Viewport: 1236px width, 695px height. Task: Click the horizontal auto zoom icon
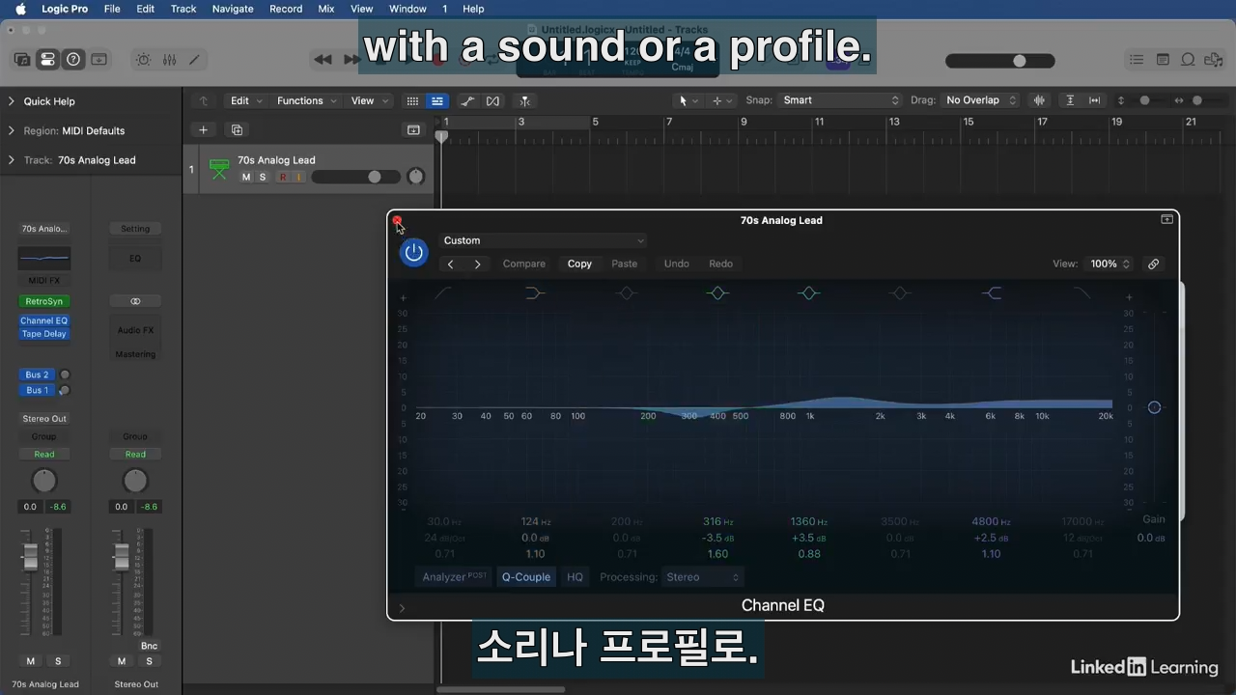[1094, 100]
